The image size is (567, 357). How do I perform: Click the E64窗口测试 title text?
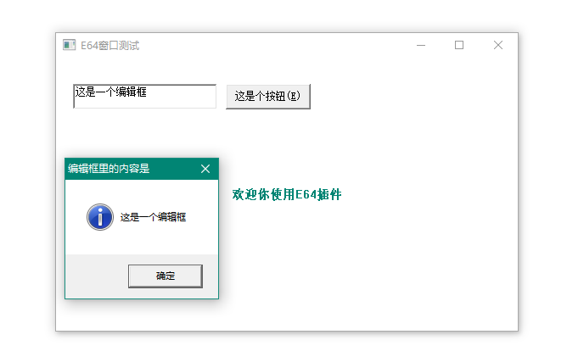coord(109,45)
